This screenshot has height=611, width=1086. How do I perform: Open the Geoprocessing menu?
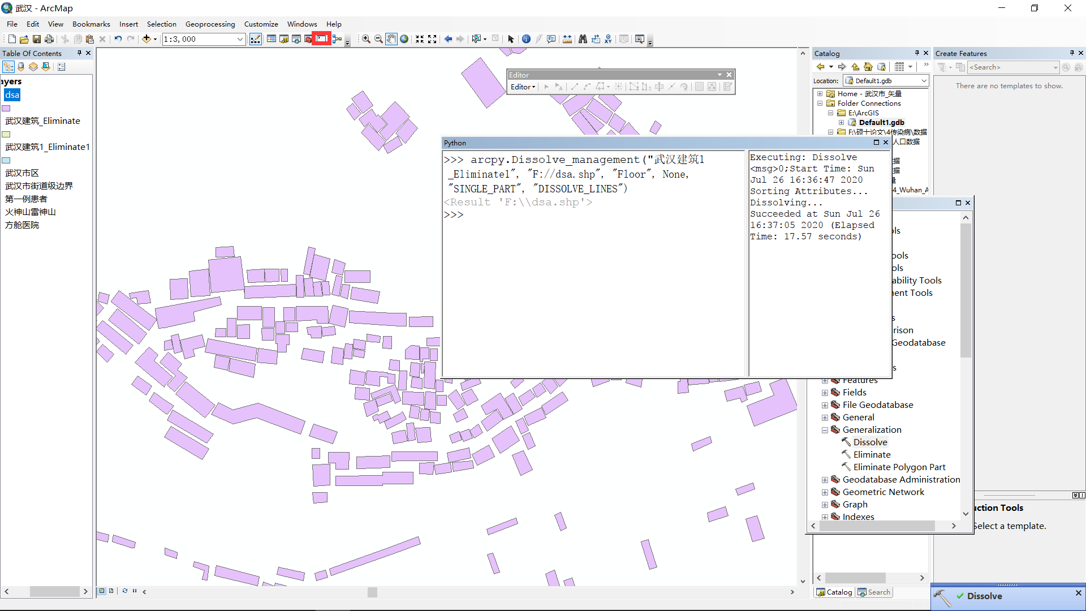pyautogui.click(x=210, y=24)
